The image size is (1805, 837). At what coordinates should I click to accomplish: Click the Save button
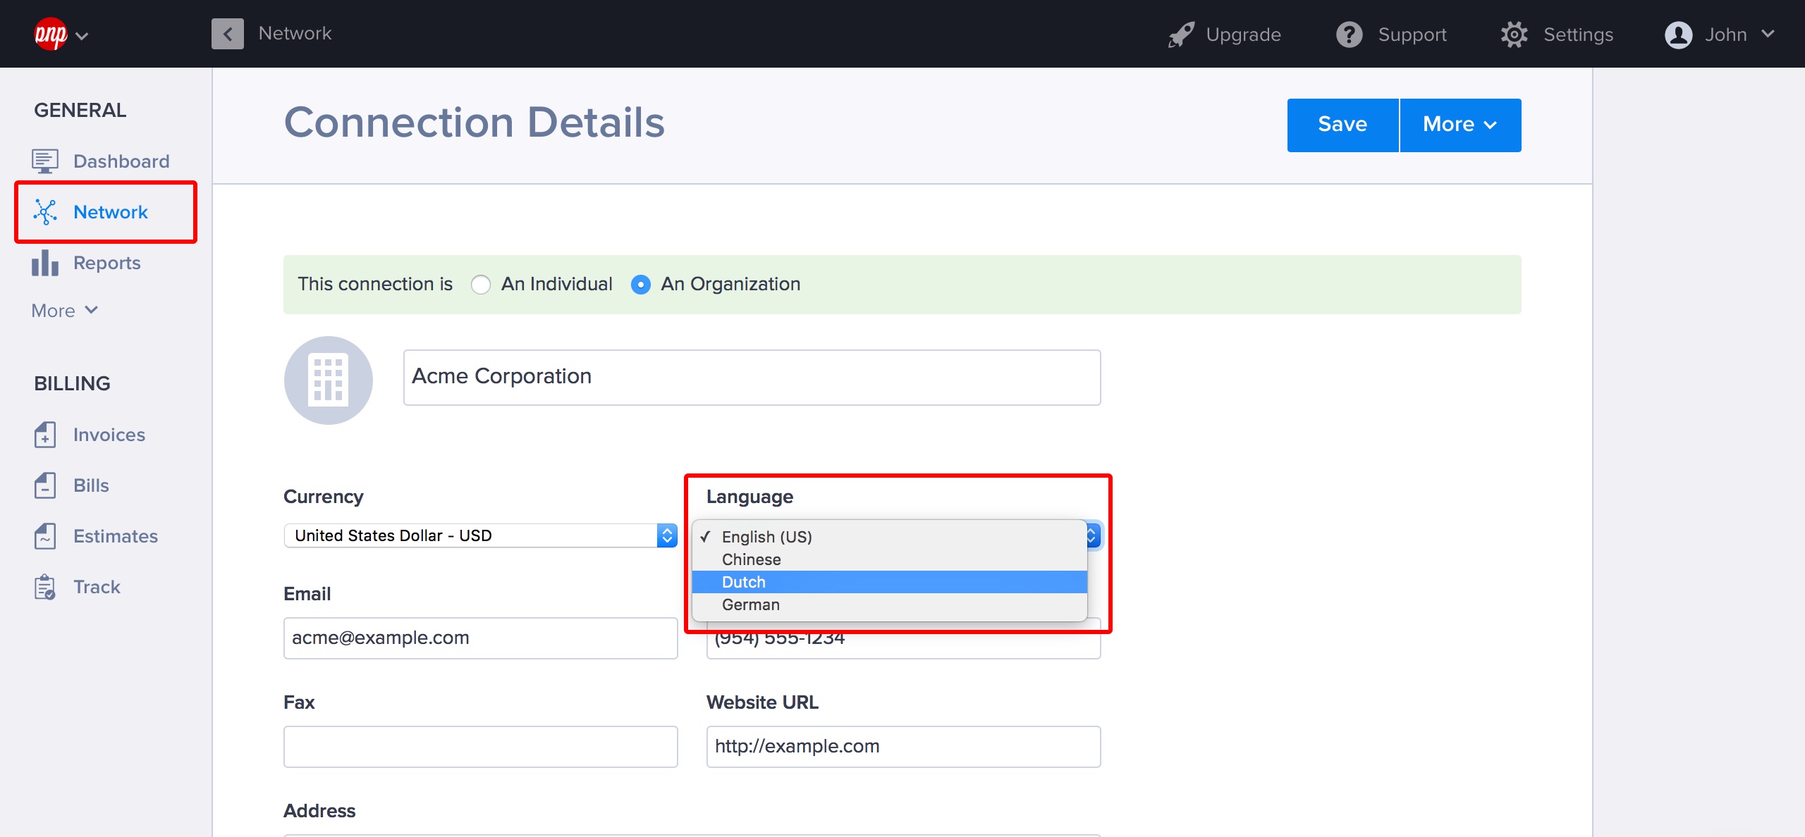[1342, 125]
